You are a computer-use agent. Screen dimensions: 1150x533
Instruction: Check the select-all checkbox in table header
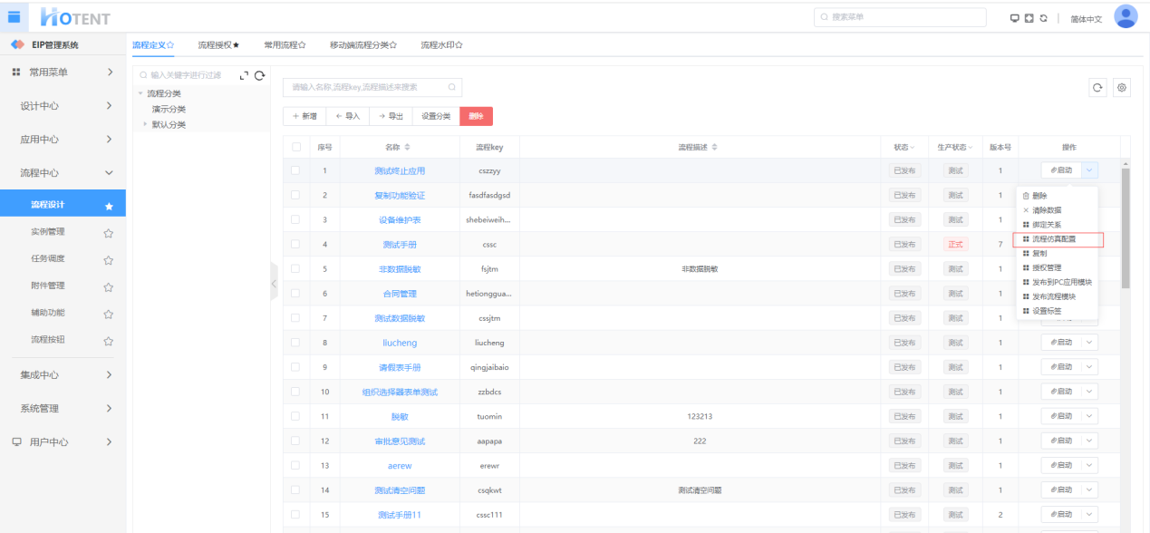295,147
